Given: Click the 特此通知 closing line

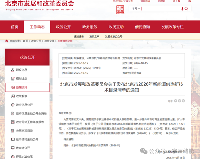Looking at the screenshot, I should (69, 139).
